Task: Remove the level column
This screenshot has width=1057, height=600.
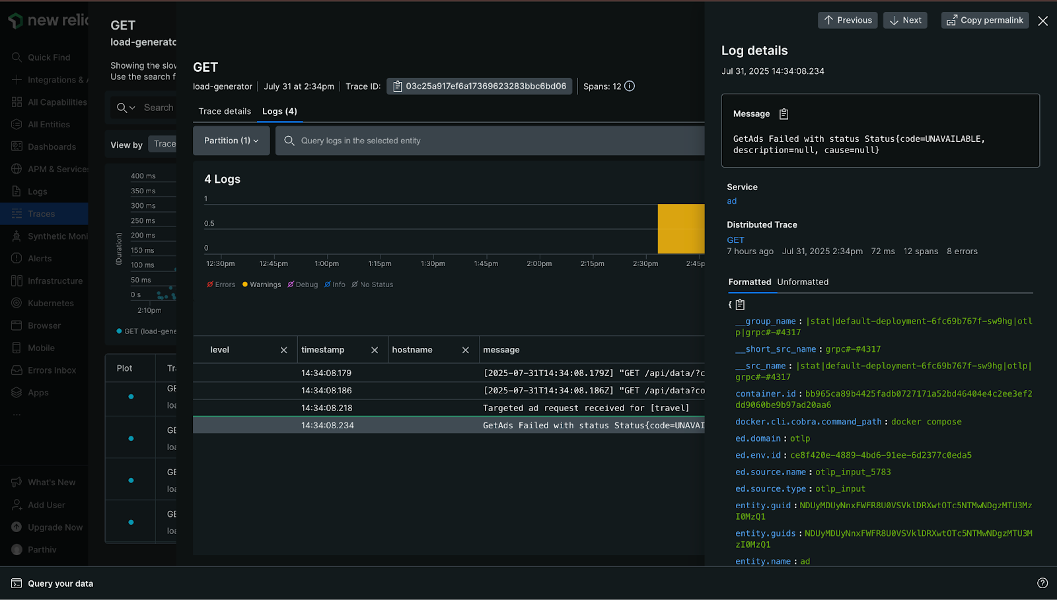Action: click(x=284, y=350)
